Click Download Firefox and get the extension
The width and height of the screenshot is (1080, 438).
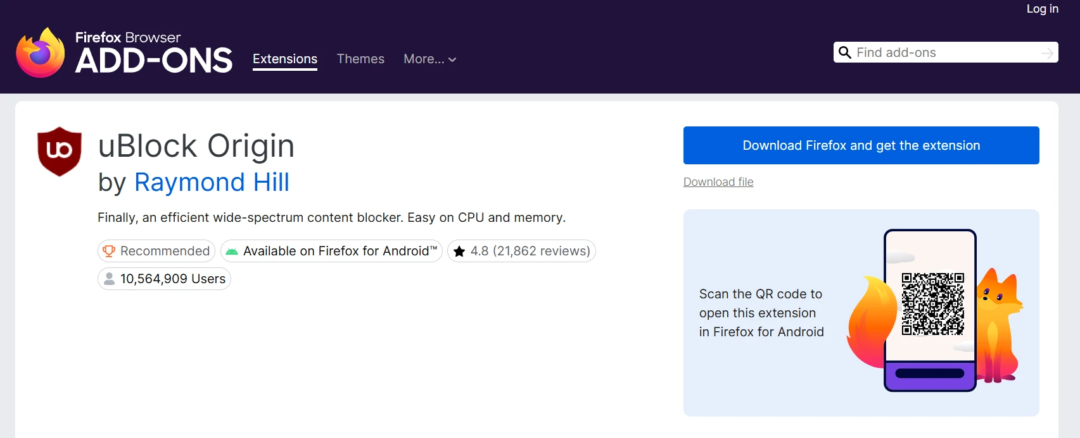coord(861,145)
